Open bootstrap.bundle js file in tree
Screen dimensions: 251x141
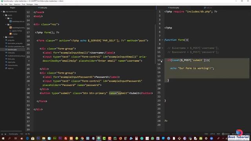(x=17, y=28)
